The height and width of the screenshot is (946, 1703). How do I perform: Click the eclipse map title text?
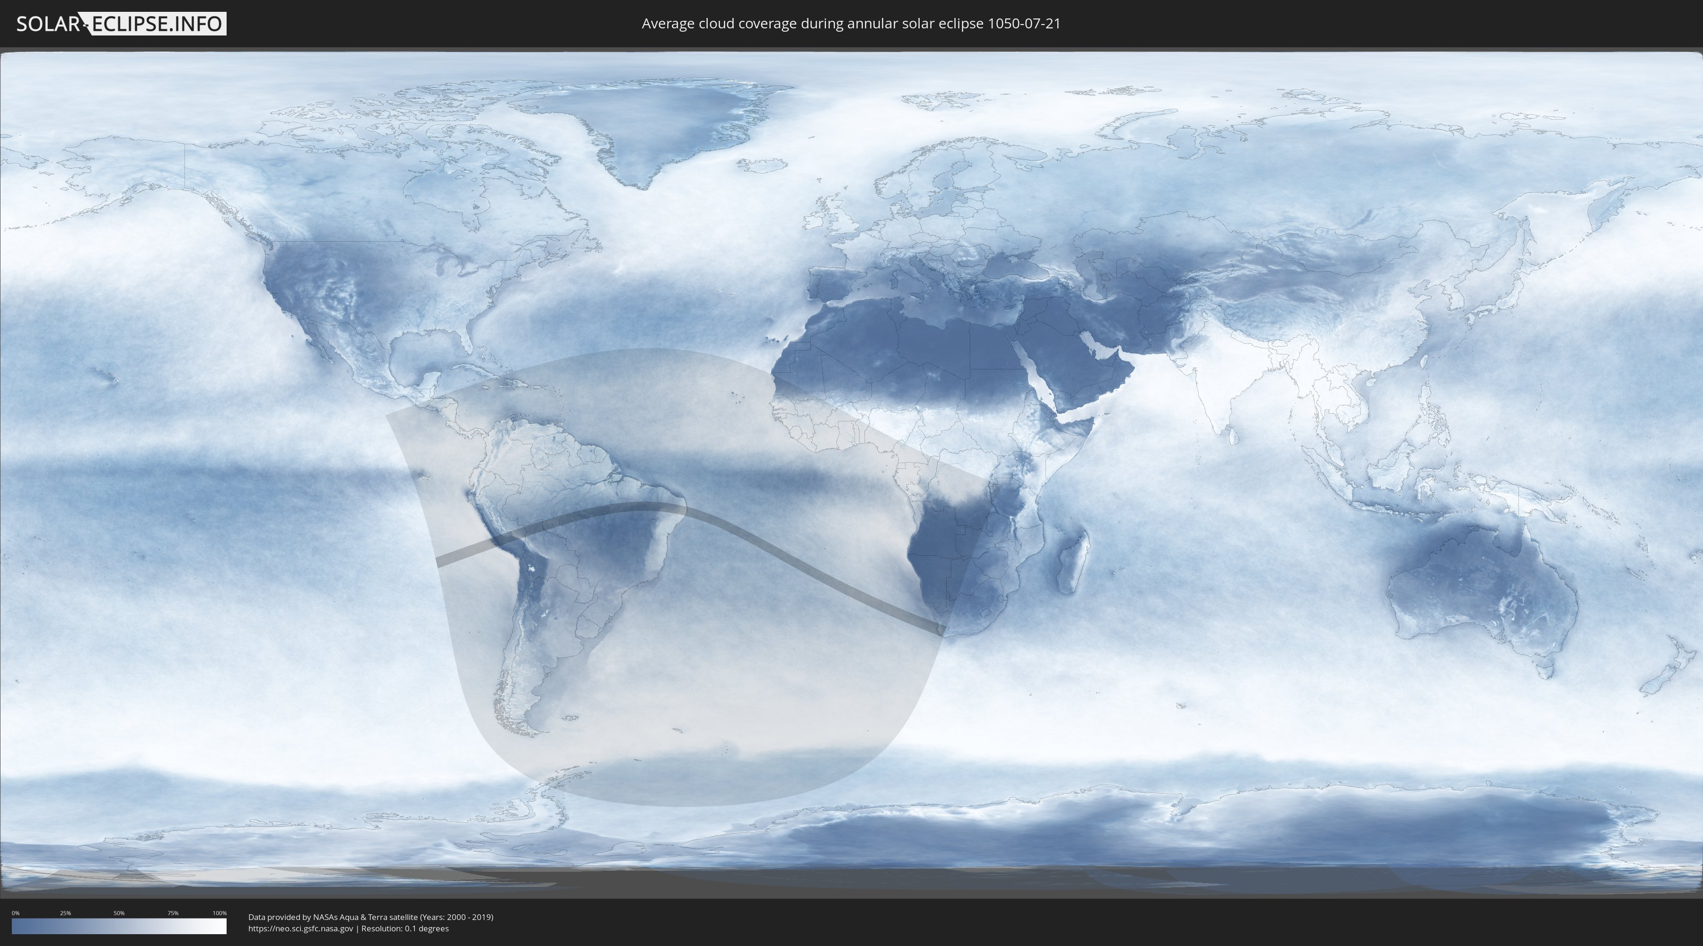click(x=851, y=24)
